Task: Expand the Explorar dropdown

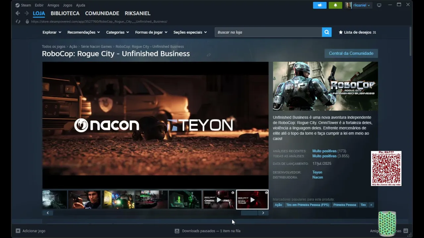Action: point(52,32)
